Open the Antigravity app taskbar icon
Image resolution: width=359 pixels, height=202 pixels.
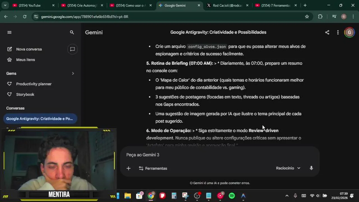(x=243, y=196)
